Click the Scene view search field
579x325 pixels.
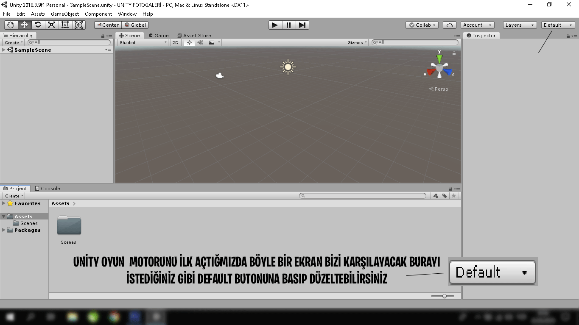coord(415,42)
